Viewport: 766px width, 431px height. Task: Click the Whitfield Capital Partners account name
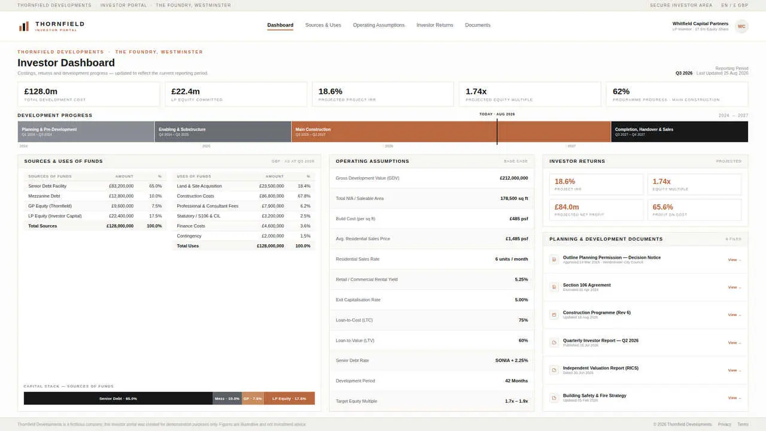coord(700,24)
